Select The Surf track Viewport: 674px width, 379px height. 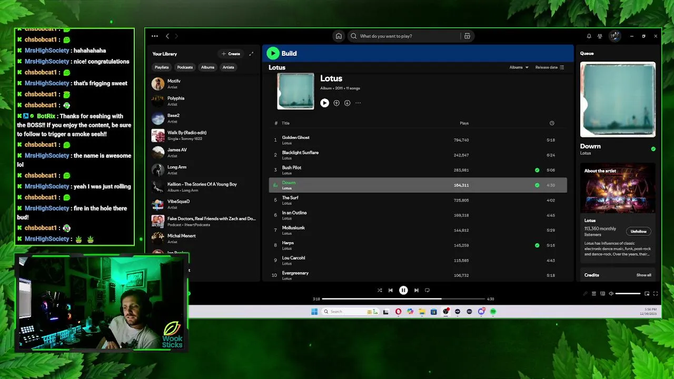(418, 200)
